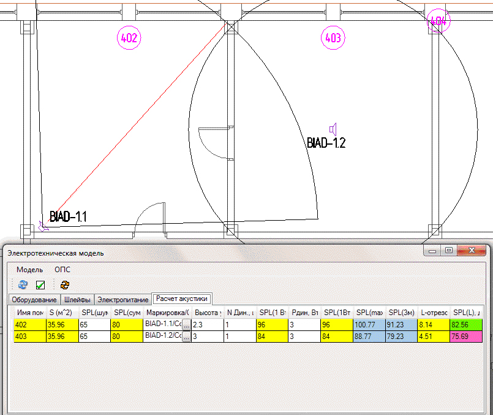Click the orange refresh toolbar icon
This screenshot has height=415, width=493.
pos(65,285)
